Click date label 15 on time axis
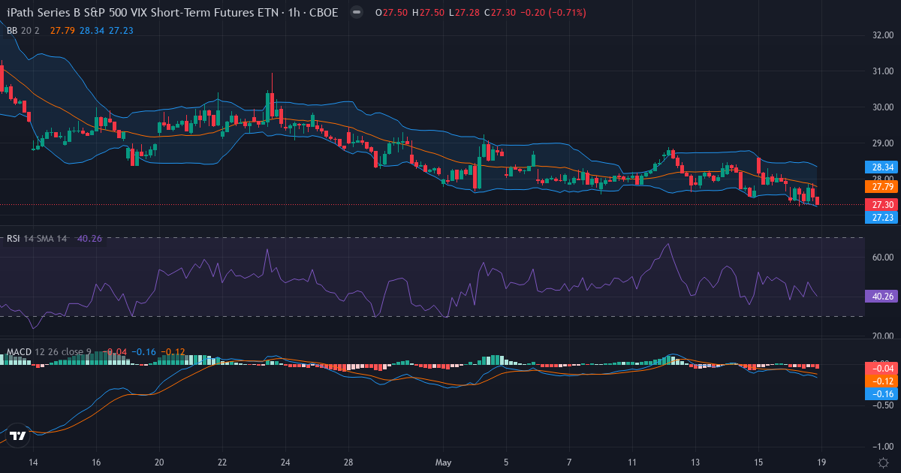Viewport: 901px width, 473px height. (758, 462)
